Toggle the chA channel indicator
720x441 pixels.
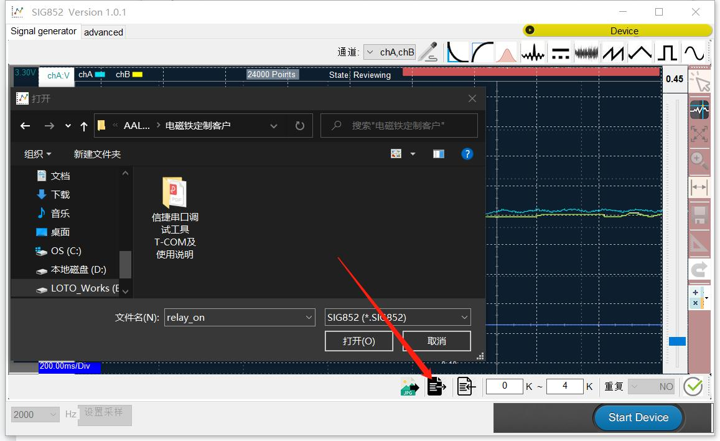(x=91, y=74)
